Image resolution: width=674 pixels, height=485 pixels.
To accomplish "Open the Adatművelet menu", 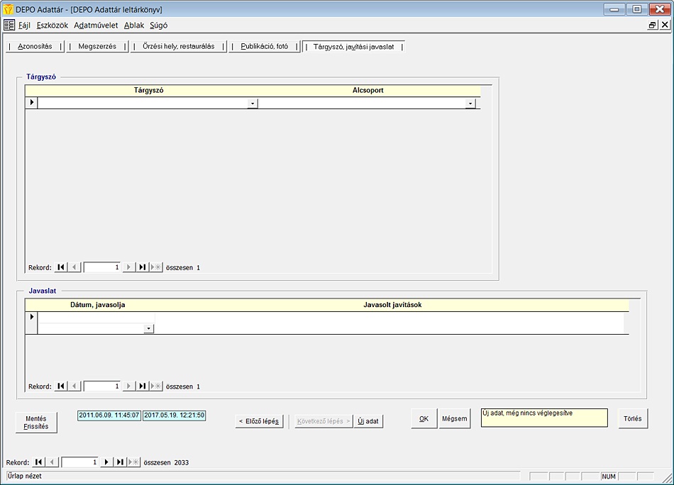I will pos(96,25).
